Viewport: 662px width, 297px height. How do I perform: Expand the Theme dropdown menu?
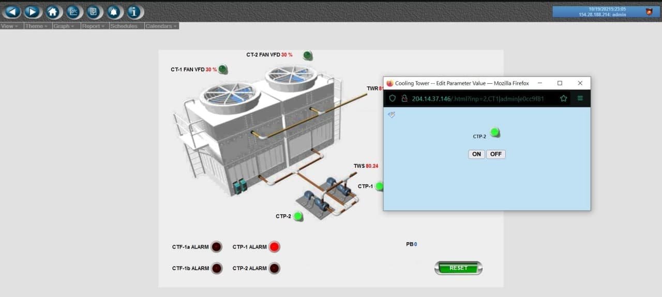(37, 26)
